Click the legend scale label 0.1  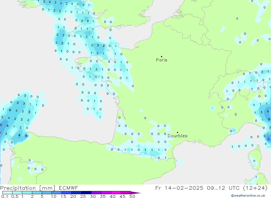click(5, 196)
